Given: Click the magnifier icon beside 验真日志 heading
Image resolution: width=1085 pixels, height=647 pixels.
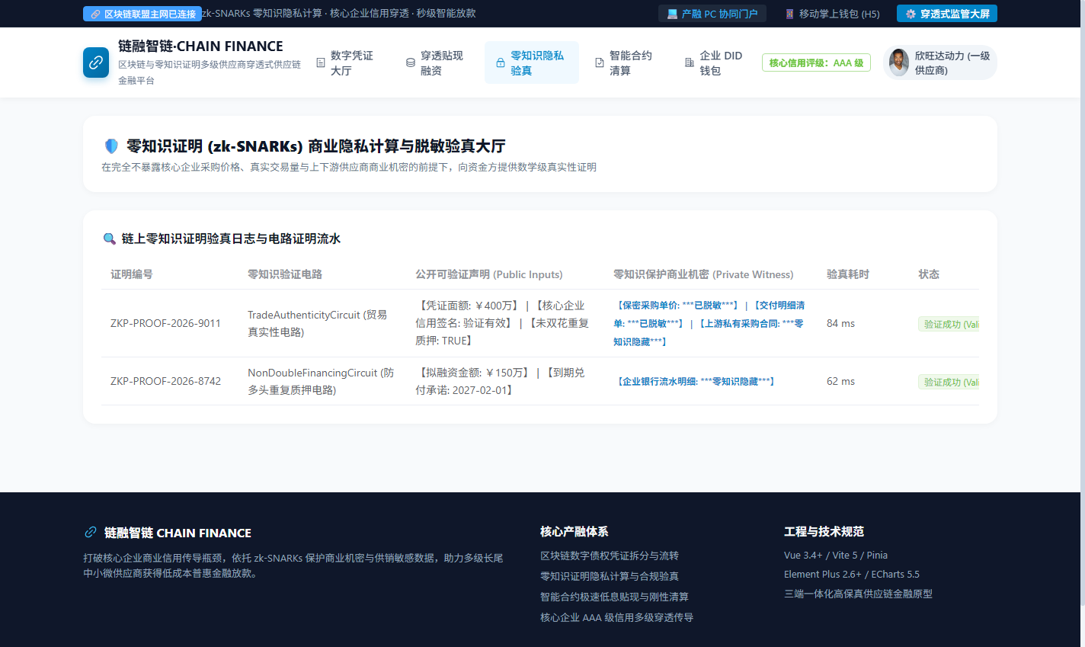Looking at the screenshot, I should [110, 239].
